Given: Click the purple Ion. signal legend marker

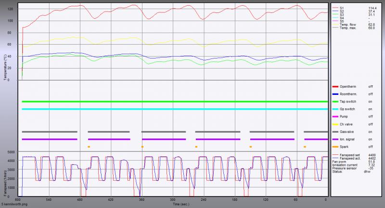Looking at the screenshot, I should tap(334, 139).
